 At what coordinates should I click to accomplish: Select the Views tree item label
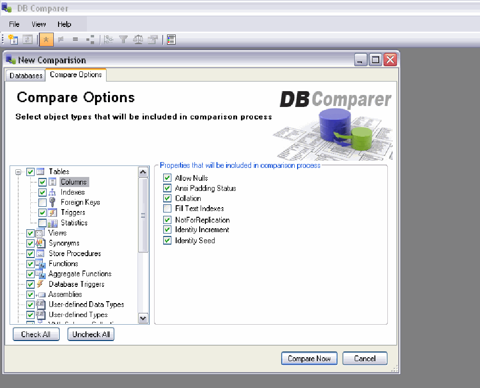point(57,233)
